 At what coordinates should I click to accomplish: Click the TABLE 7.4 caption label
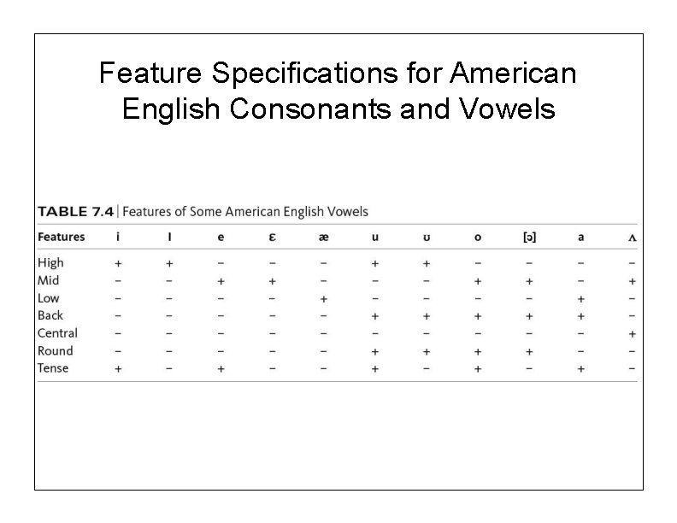[73, 211]
